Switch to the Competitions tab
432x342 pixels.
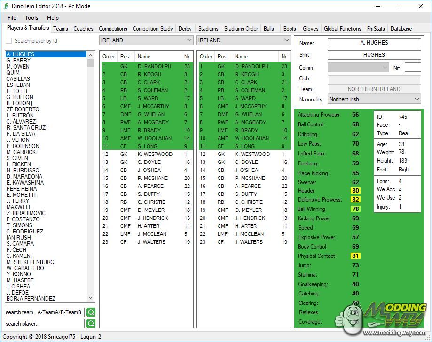click(x=113, y=29)
